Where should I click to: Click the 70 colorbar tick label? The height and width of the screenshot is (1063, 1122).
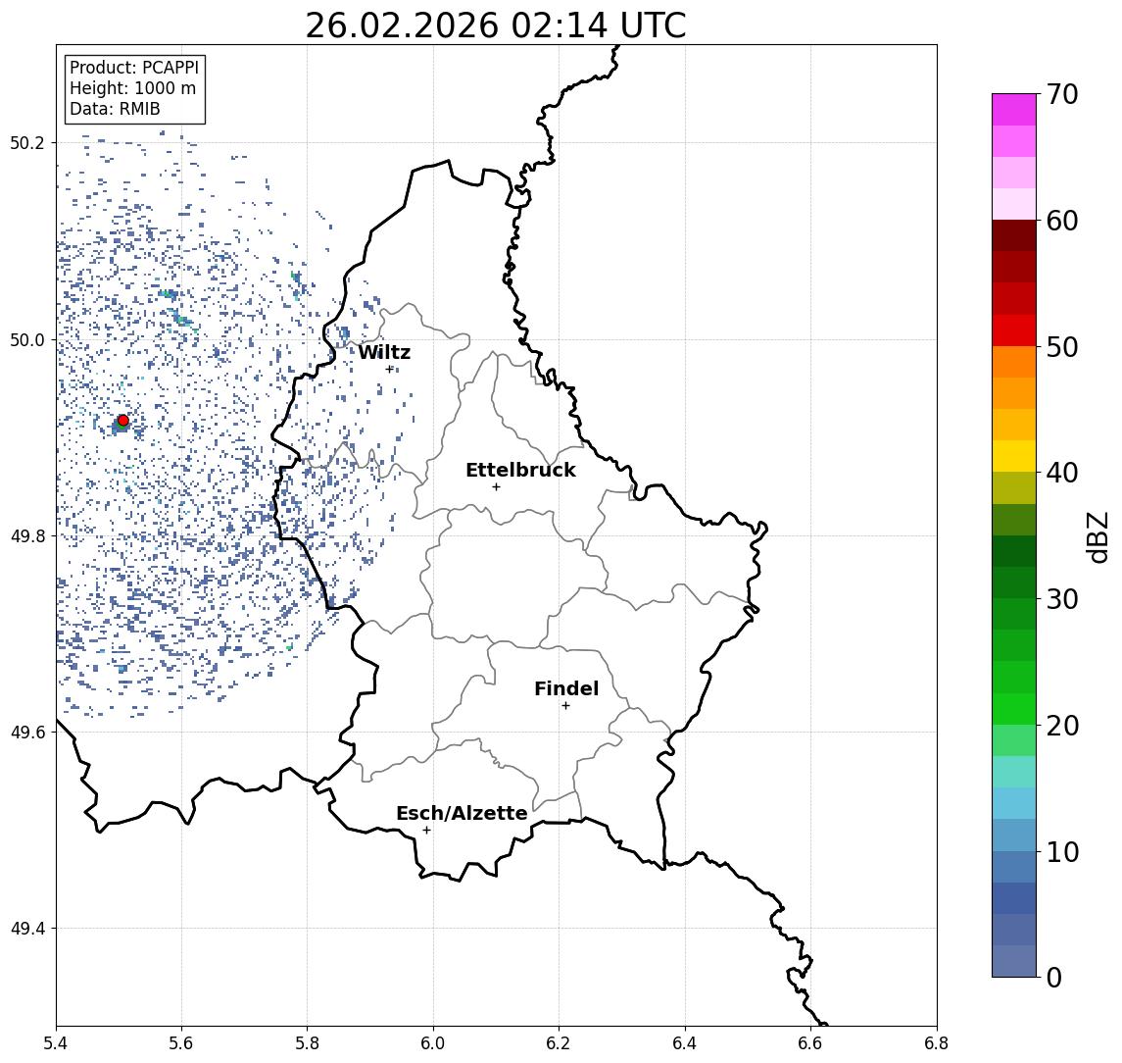pyautogui.click(x=1062, y=94)
